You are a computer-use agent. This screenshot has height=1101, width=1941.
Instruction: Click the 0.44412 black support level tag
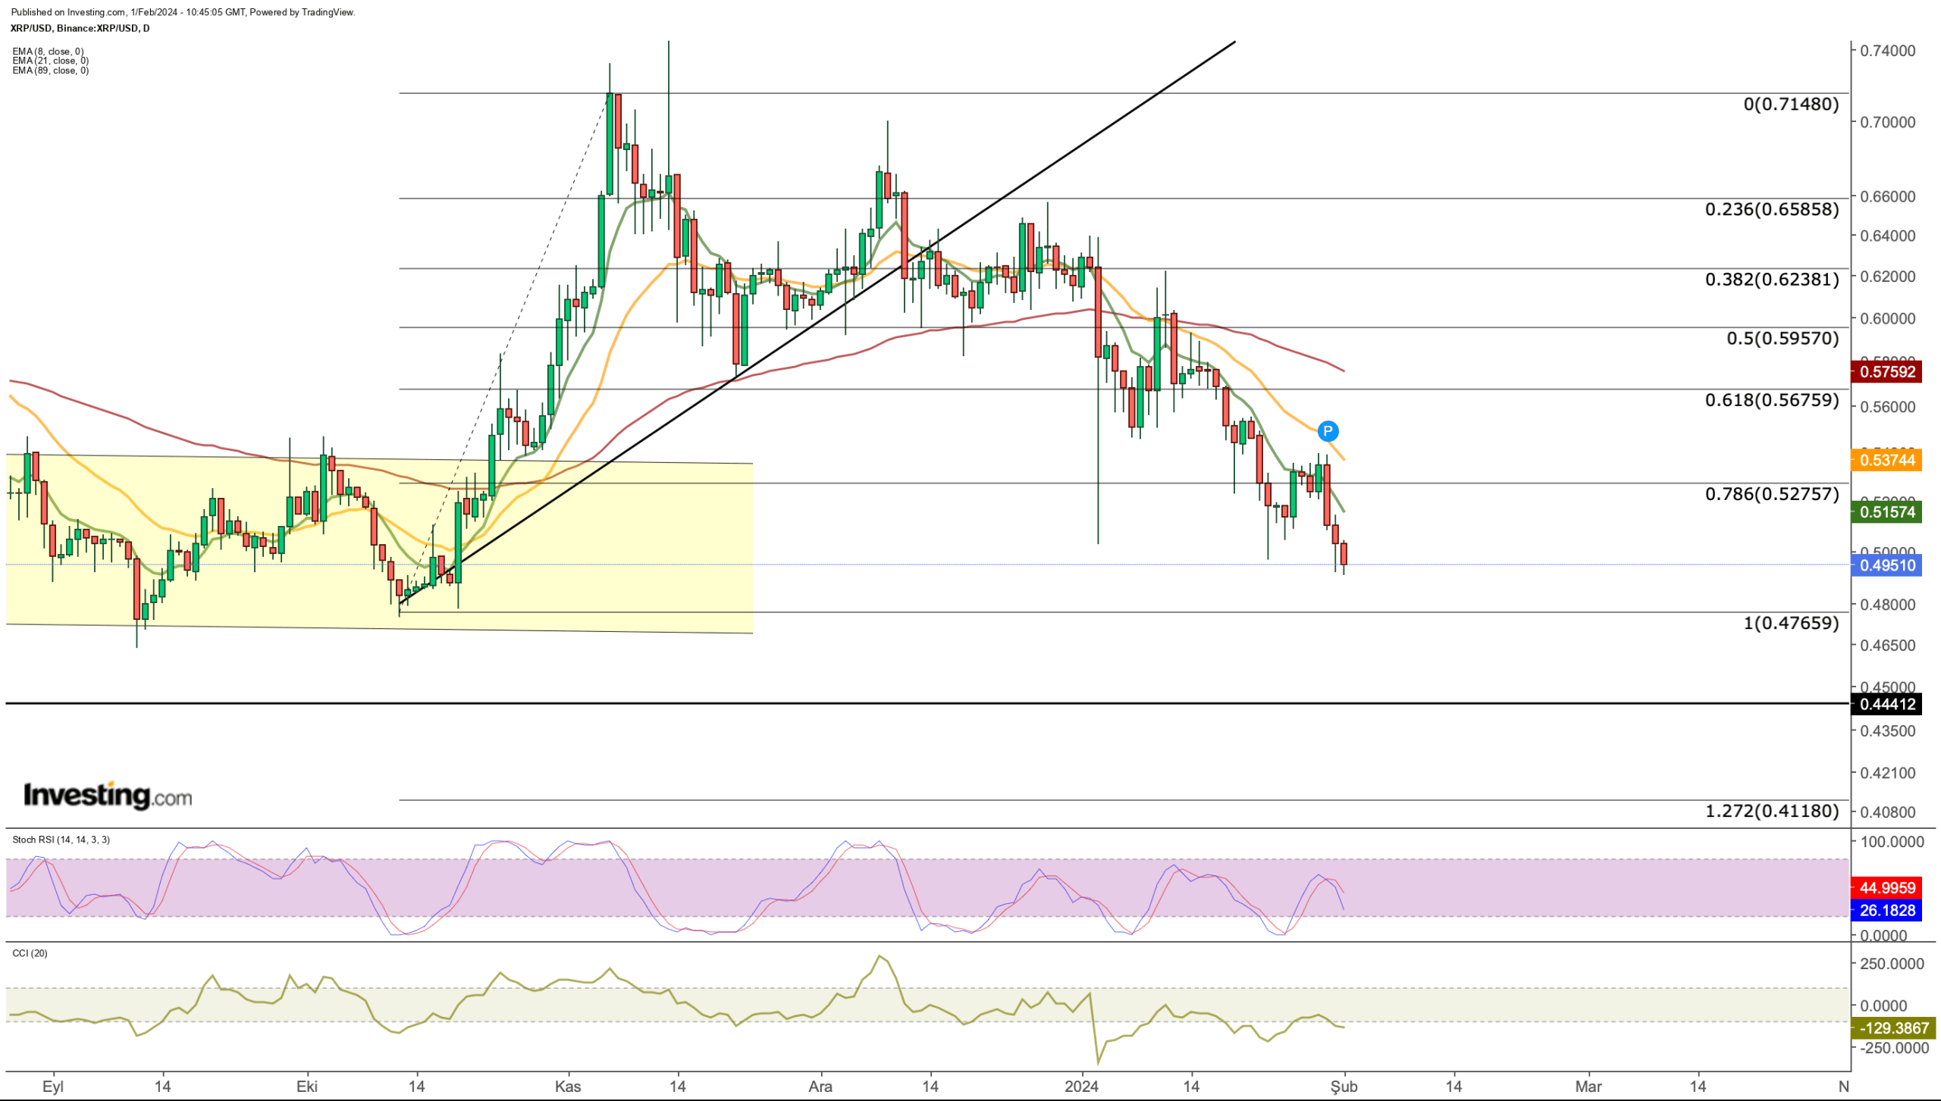click(1886, 704)
